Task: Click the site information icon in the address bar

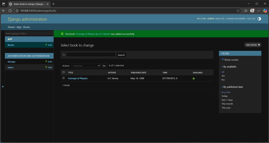Action: click(x=17, y=10)
